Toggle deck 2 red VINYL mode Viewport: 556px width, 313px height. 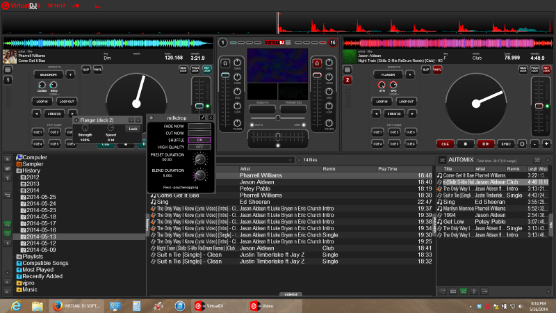(x=438, y=70)
